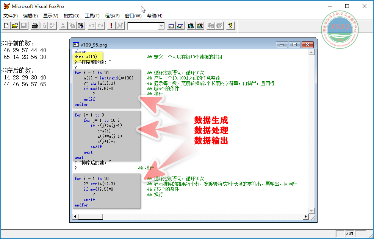Cut selection with the scissors icon

[x=63, y=25]
